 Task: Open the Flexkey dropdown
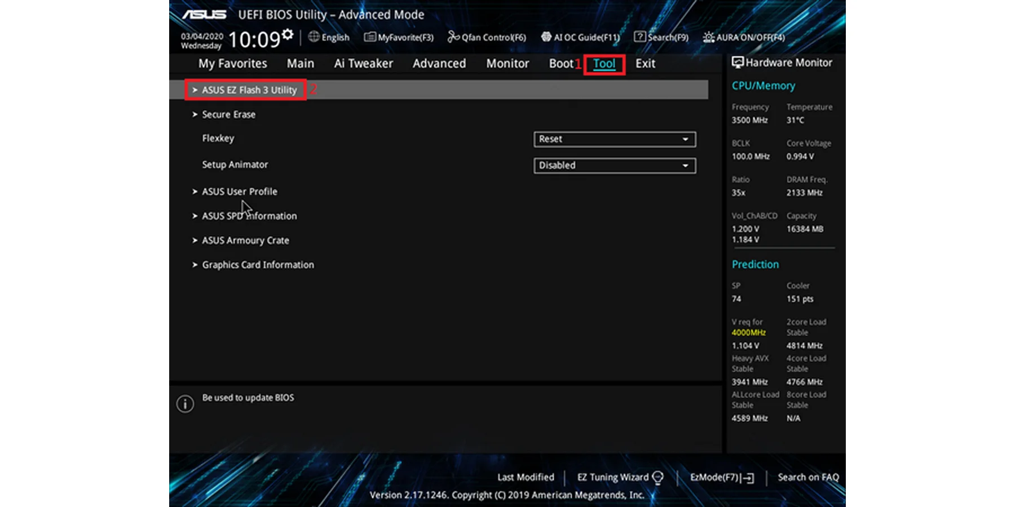[614, 139]
